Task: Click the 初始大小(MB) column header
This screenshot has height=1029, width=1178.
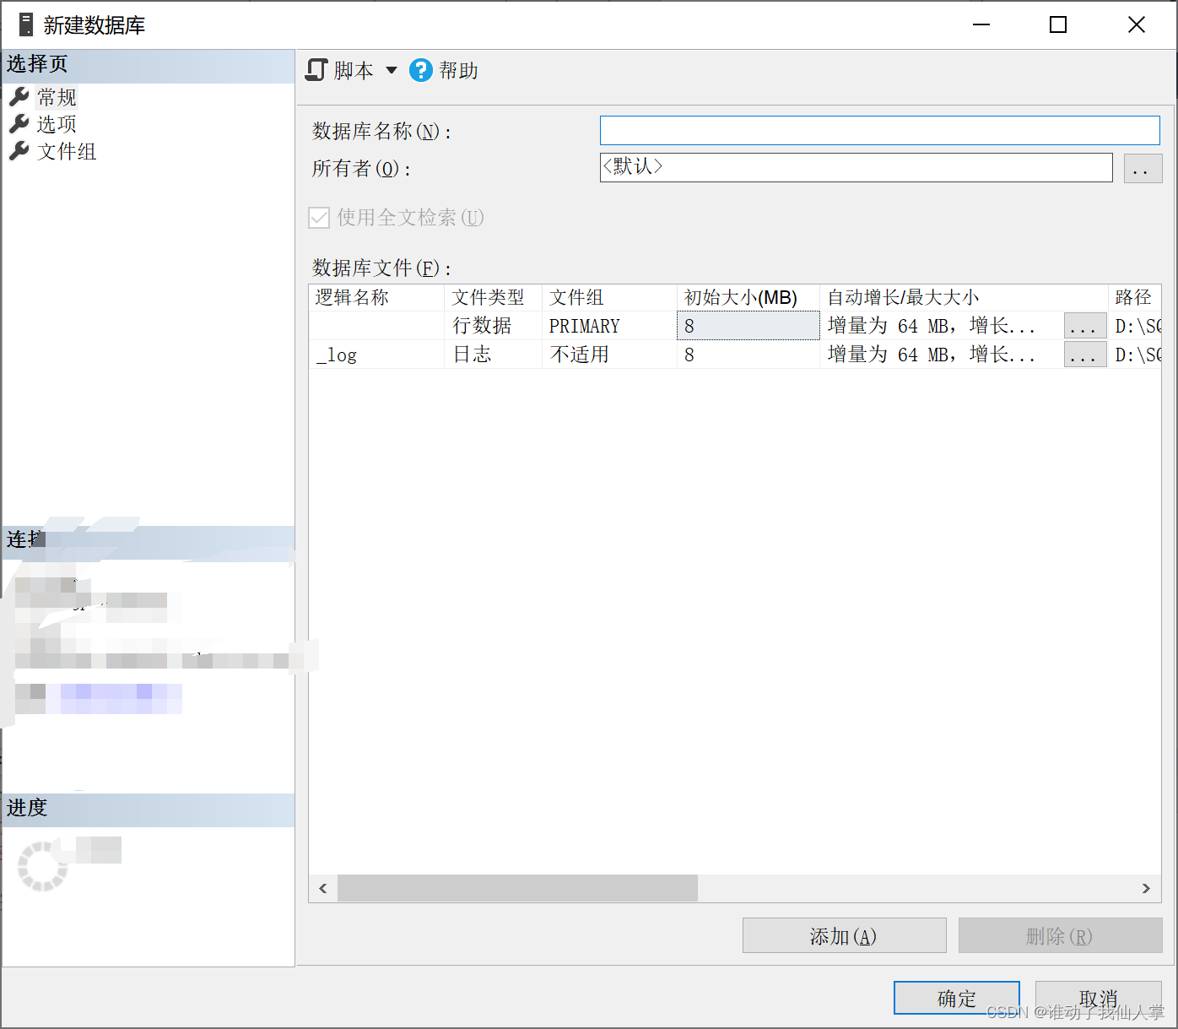Action: click(x=748, y=297)
